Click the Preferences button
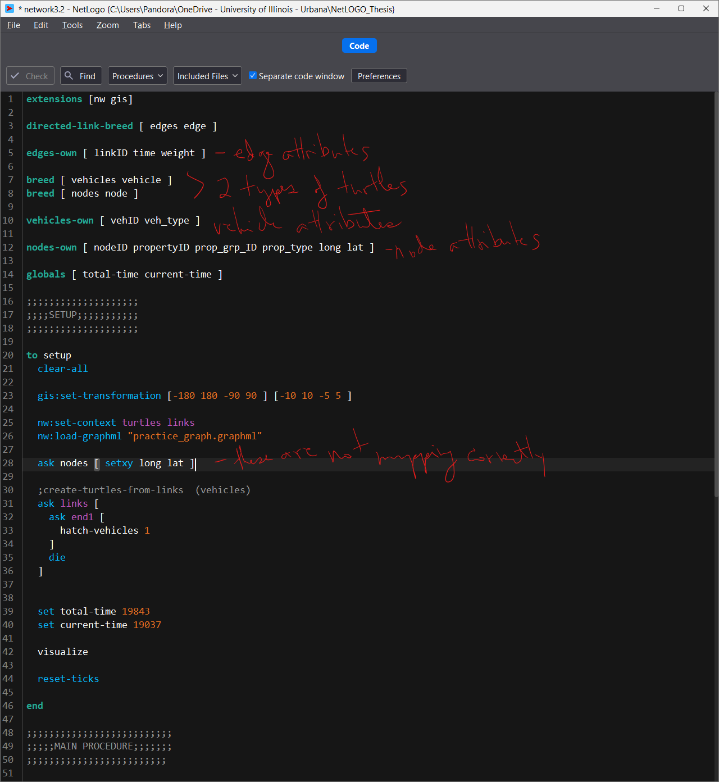719x782 pixels. (379, 76)
